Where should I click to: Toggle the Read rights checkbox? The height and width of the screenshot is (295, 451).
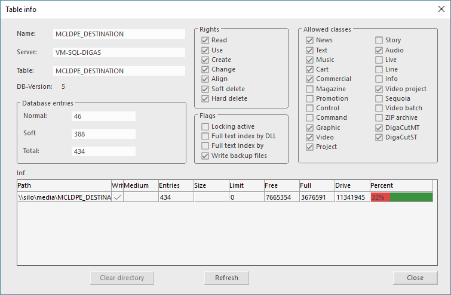[x=205, y=41]
